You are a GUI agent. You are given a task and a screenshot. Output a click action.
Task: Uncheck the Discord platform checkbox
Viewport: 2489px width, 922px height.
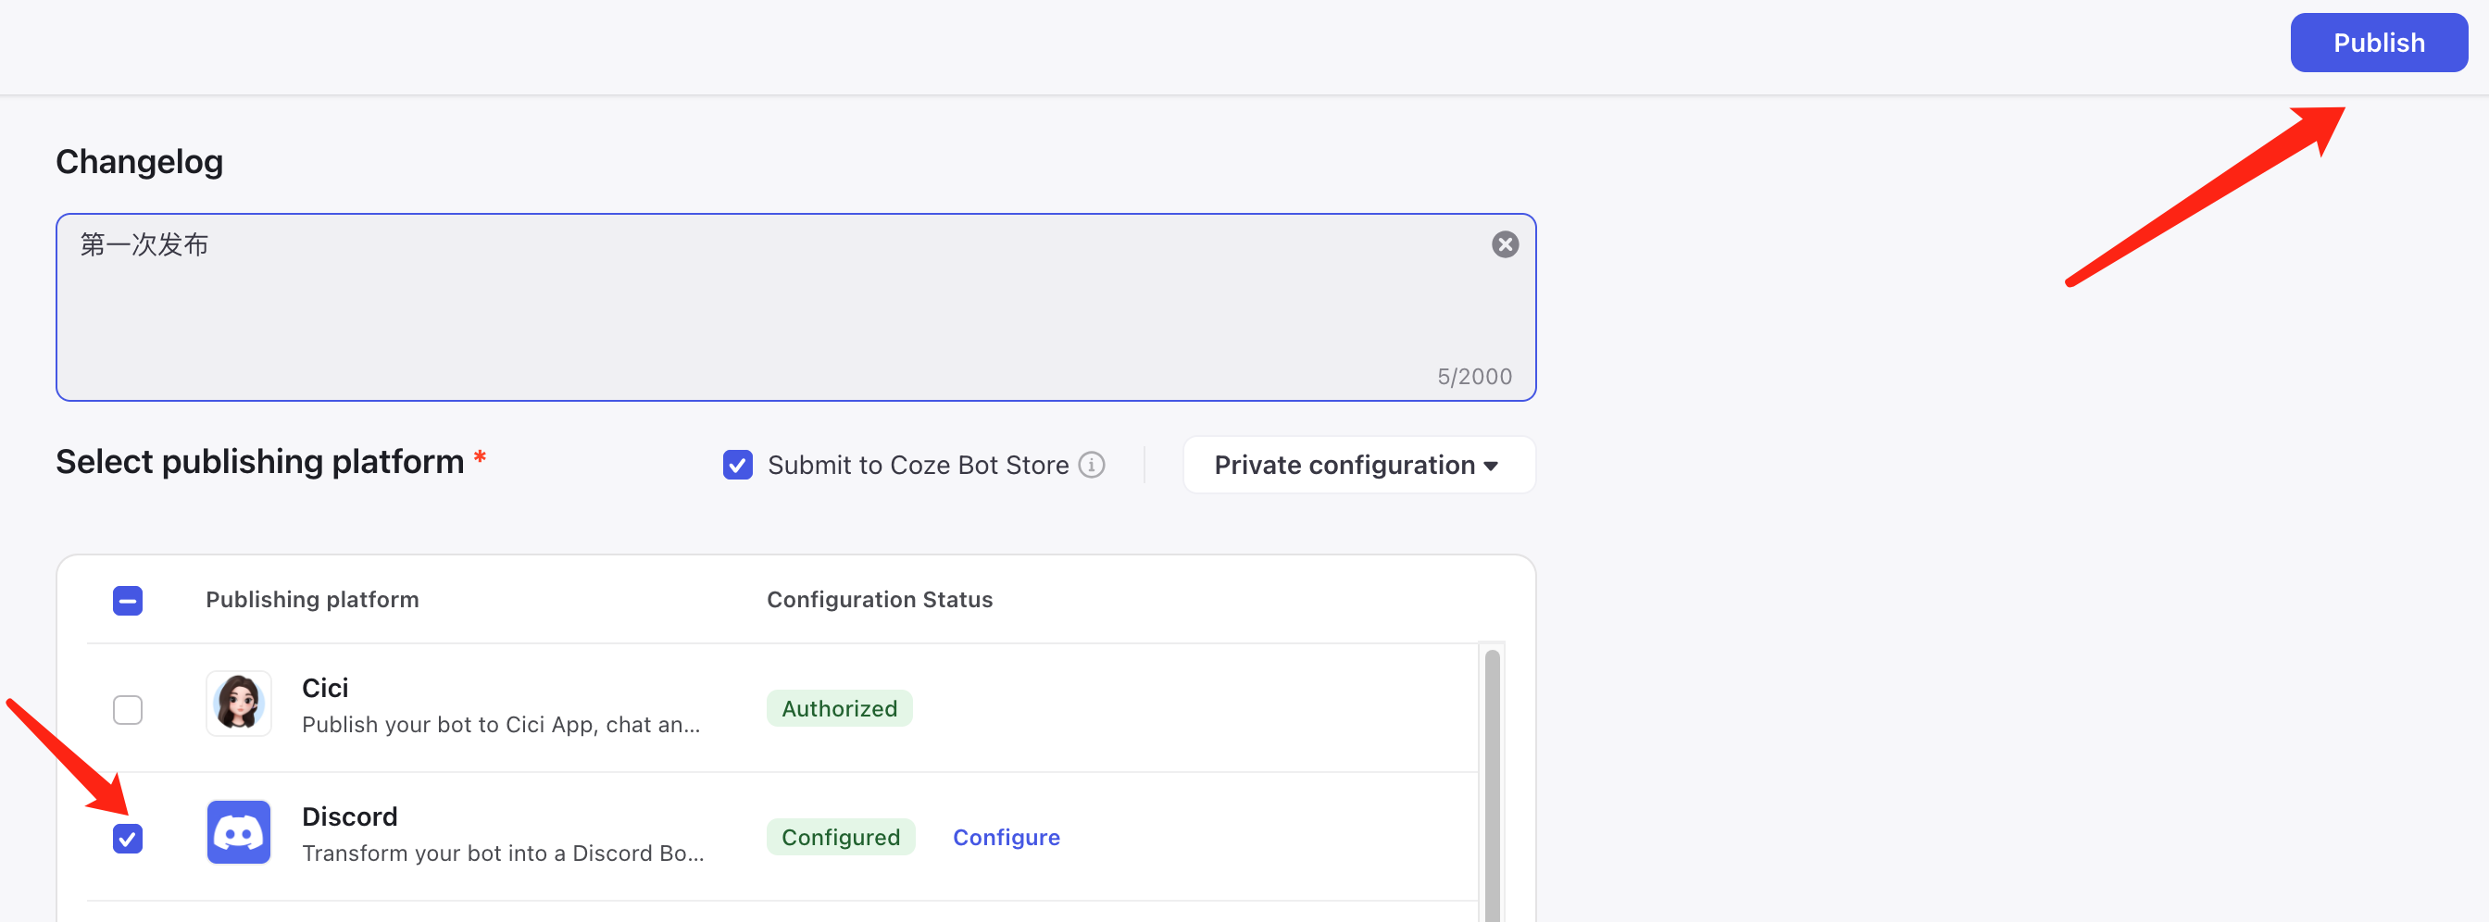tap(128, 838)
